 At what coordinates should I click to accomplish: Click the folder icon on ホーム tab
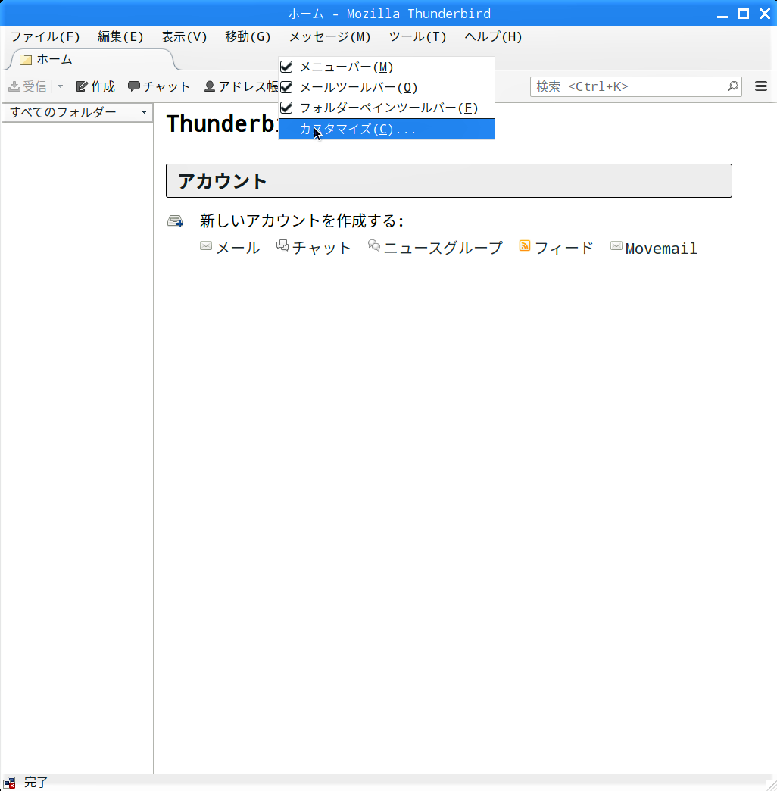[x=26, y=60]
